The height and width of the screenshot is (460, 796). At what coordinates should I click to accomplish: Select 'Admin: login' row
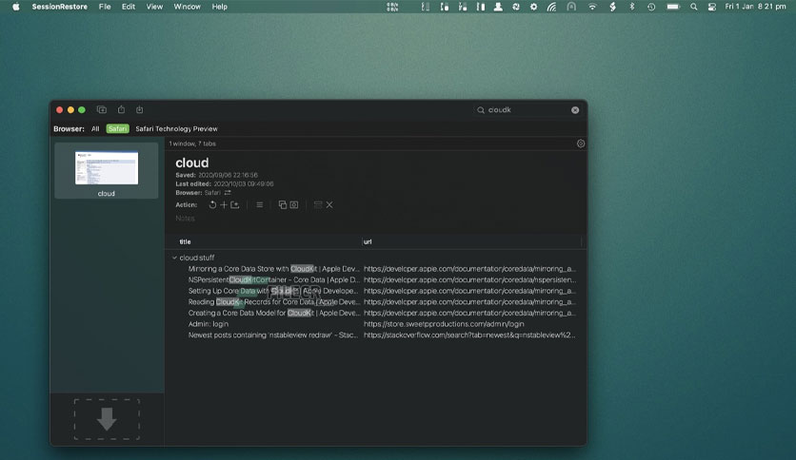[376, 324]
